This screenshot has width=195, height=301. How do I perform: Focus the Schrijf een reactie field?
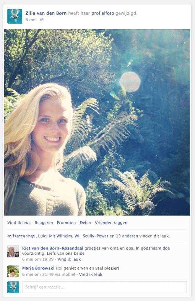point(105,287)
